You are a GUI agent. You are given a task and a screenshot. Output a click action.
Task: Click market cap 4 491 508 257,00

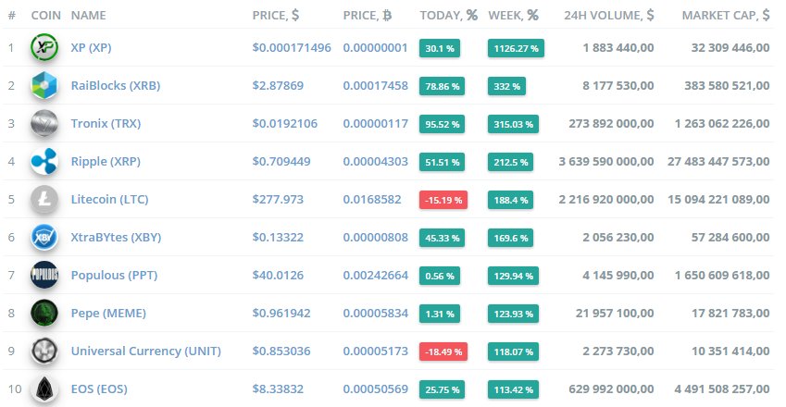coord(722,389)
